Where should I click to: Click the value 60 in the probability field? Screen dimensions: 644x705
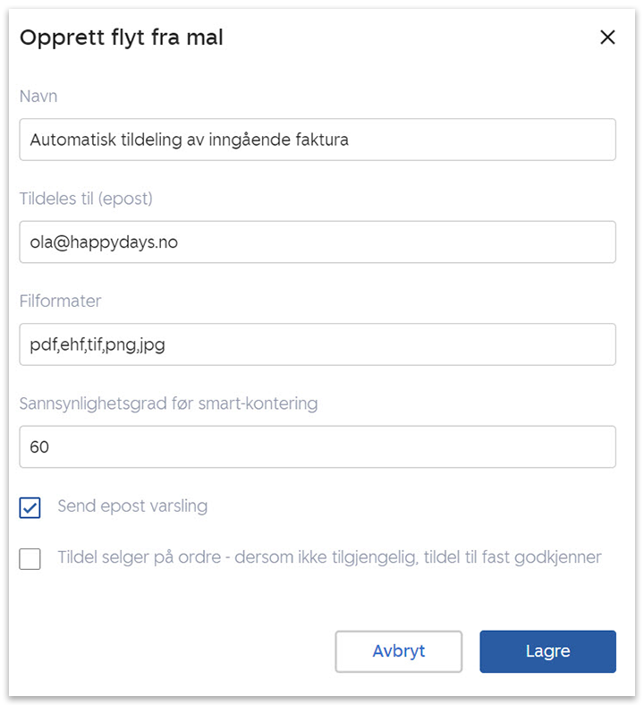[x=39, y=446]
